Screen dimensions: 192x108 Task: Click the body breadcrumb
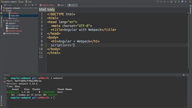coord(51,10)
